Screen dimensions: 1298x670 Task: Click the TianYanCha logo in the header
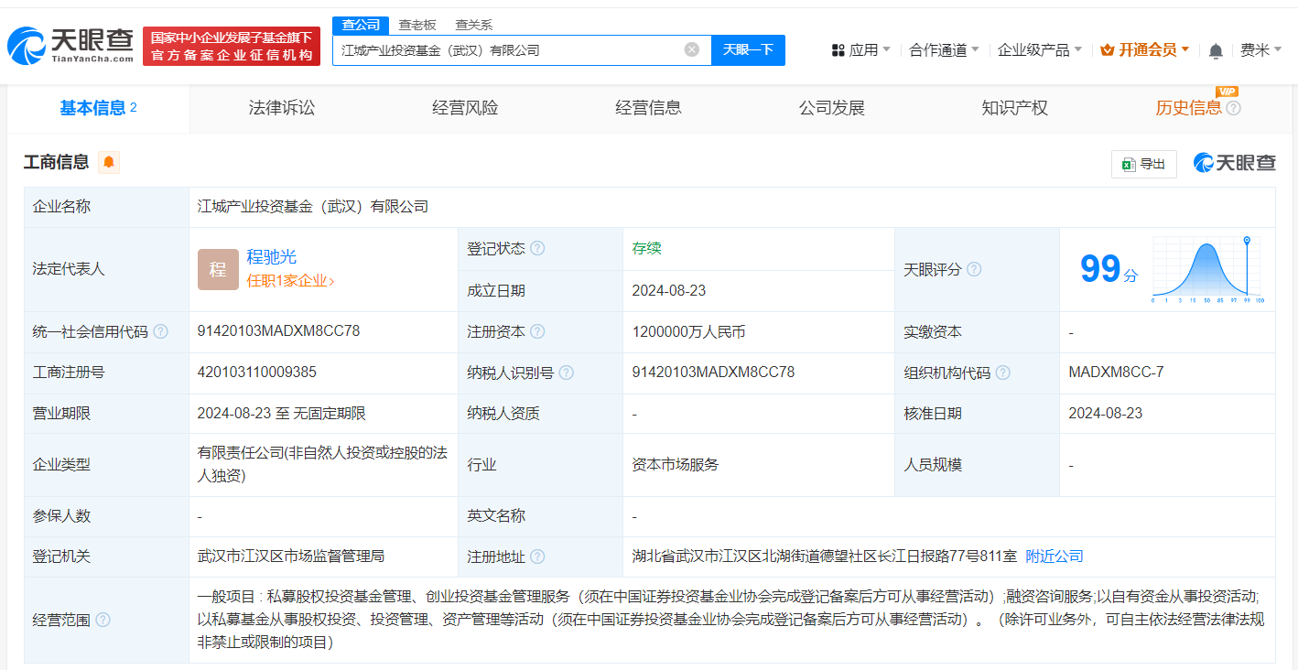tap(71, 45)
